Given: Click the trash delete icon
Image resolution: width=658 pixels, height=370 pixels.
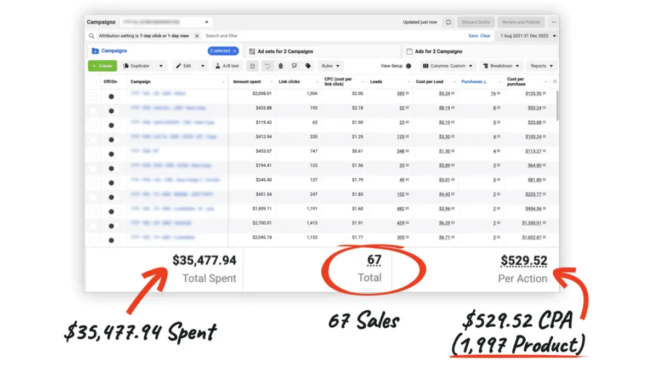Looking at the screenshot, I should (281, 66).
